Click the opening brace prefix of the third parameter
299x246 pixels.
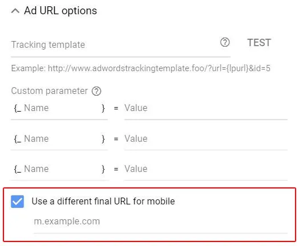tap(18, 169)
